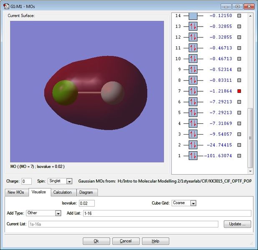Click the Current List field showing 1a-16a
The height and width of the screenshot is (250, 258).
coord(123,224)
